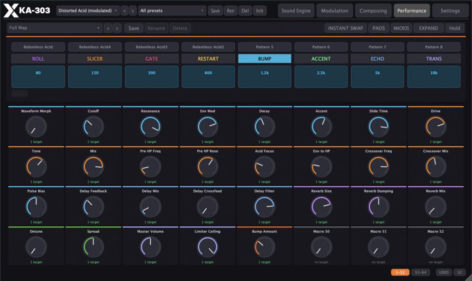
Task: Switch to the Sound Engine tab
Action: point(296,11)
